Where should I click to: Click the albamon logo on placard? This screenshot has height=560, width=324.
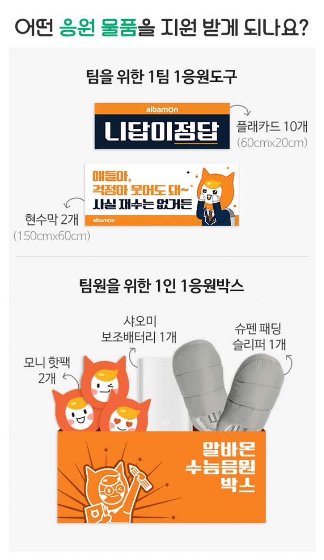162,109
